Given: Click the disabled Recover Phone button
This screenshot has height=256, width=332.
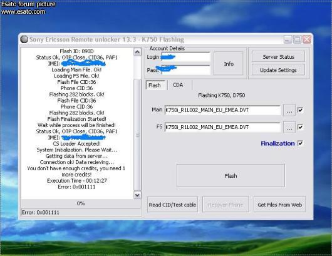Looking at the screenshot, I should (x=226, y=205).
